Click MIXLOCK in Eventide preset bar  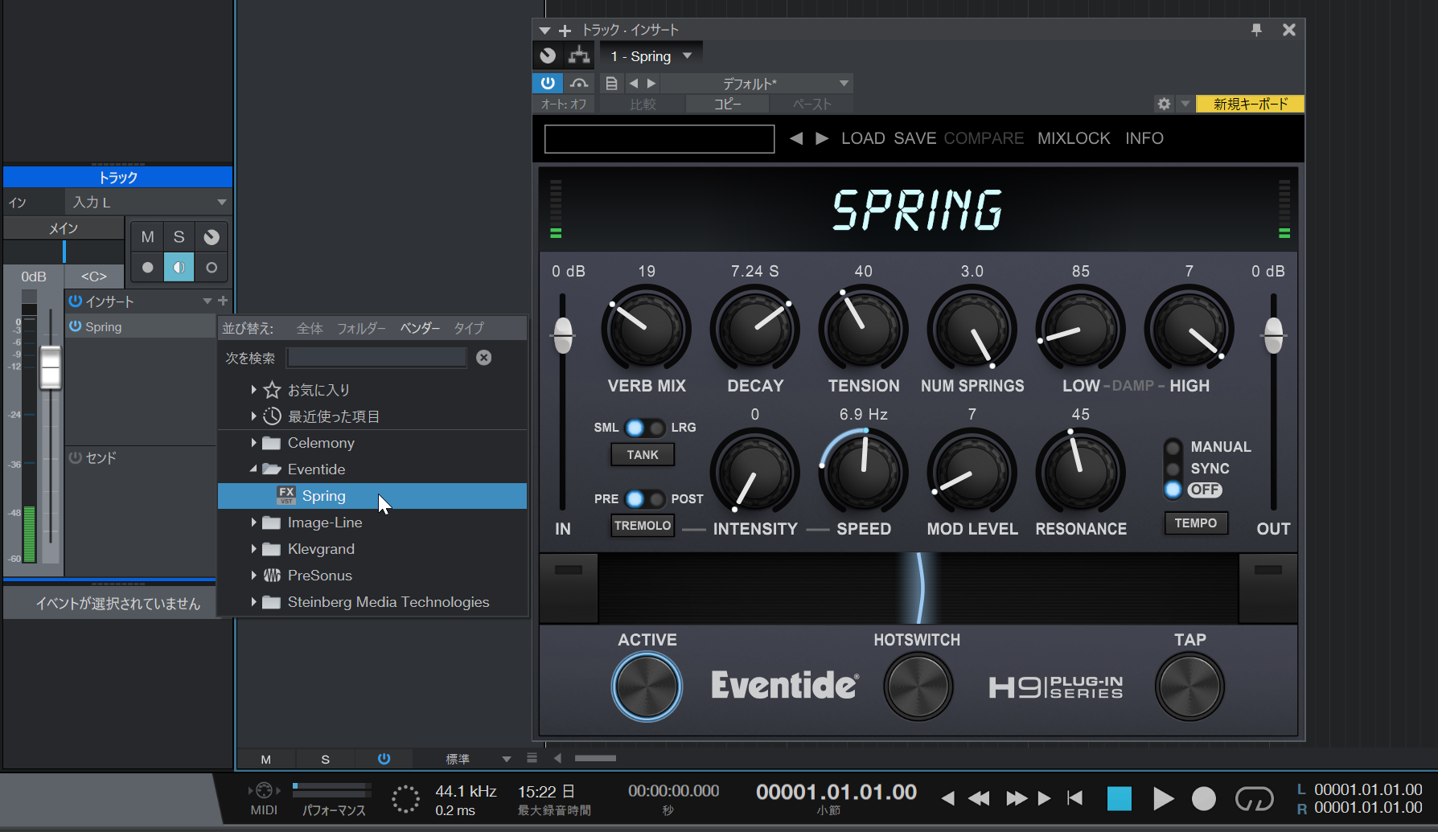point(1074,138)
